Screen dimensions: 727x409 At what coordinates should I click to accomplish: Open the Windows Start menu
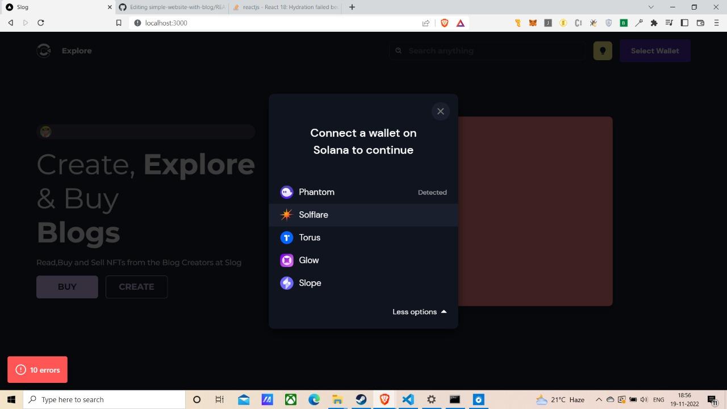tap(11, 399)
